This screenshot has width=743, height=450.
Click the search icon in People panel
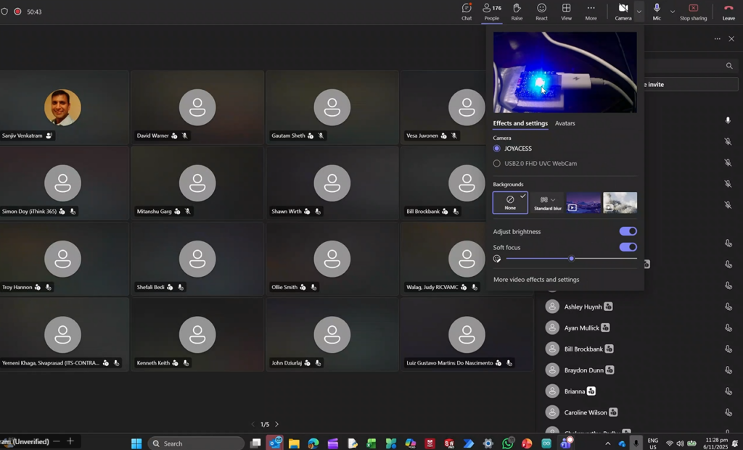tap(729, 66)
